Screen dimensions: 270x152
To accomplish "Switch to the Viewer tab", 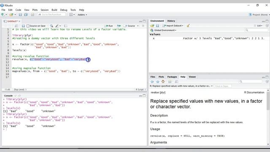I will [192, 77].
